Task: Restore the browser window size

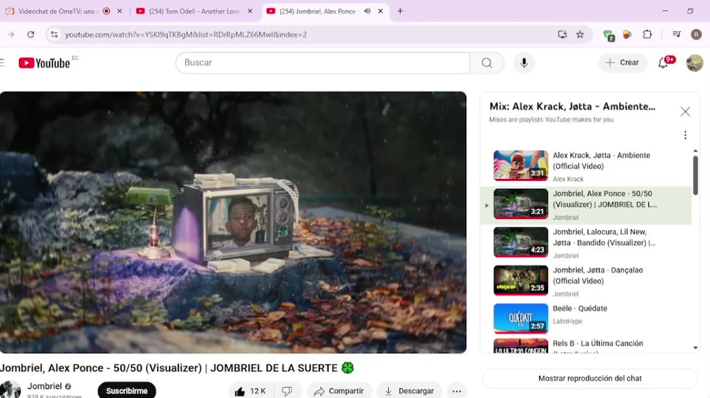Action: tap(690, 11)
